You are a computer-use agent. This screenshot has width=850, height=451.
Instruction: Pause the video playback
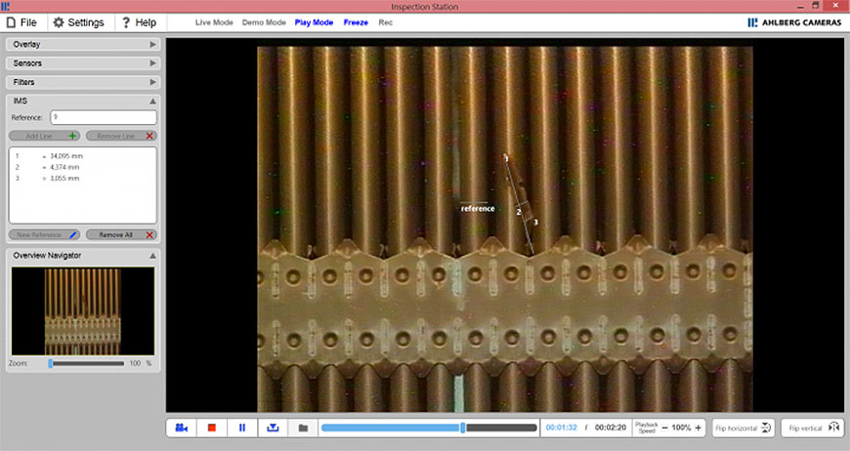(242, 428)
